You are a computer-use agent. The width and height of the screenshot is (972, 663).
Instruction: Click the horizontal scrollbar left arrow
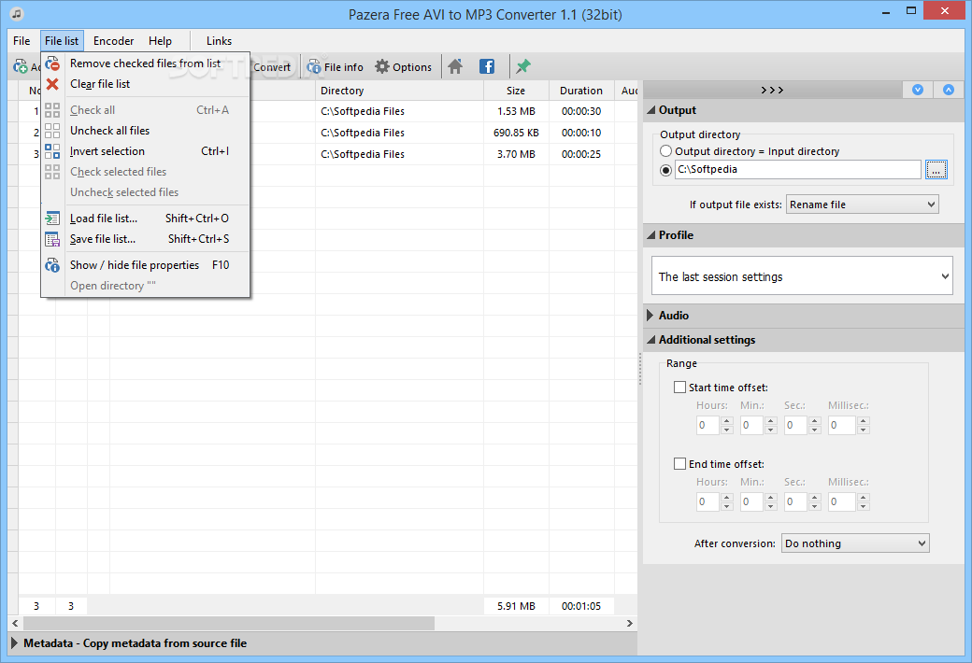(15, 624)
